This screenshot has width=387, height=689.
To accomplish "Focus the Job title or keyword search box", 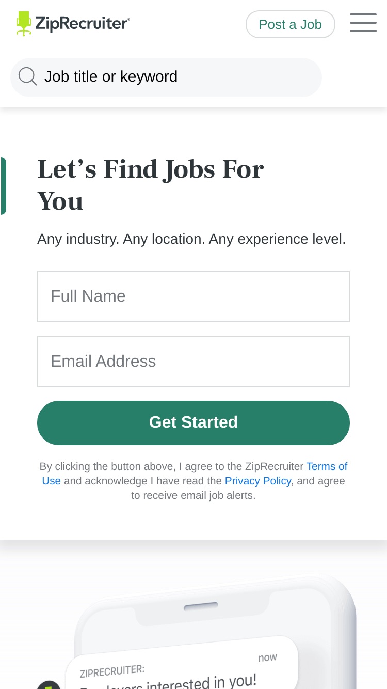I will (x=166, y=77).
